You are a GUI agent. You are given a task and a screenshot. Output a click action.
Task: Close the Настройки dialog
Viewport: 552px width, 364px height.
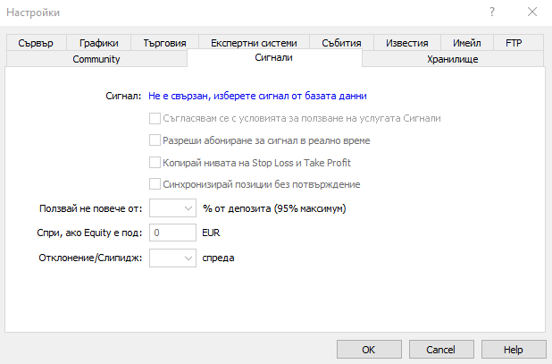click(532, 12)
